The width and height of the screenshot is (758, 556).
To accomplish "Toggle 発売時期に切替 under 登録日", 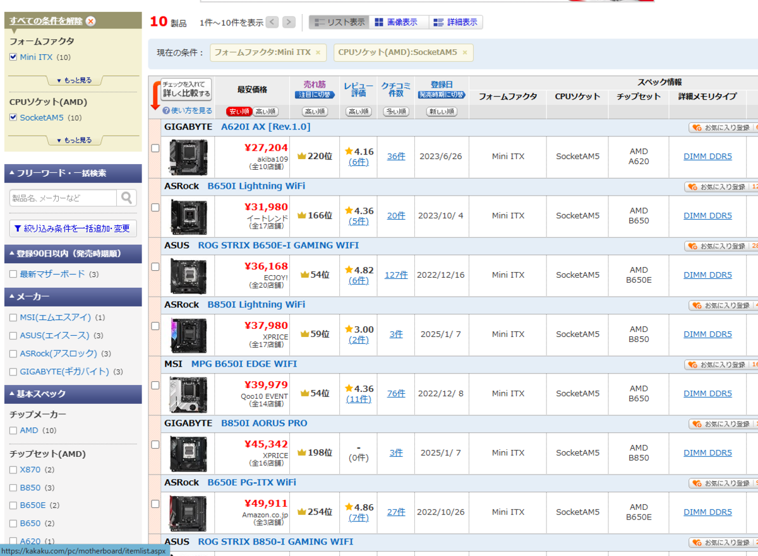I will pyautogui.click(x=442, y=95).
